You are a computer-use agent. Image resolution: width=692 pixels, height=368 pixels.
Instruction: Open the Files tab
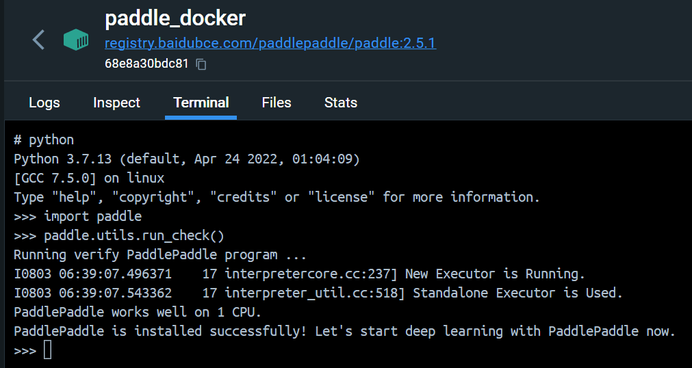click(x=277, y=103)
